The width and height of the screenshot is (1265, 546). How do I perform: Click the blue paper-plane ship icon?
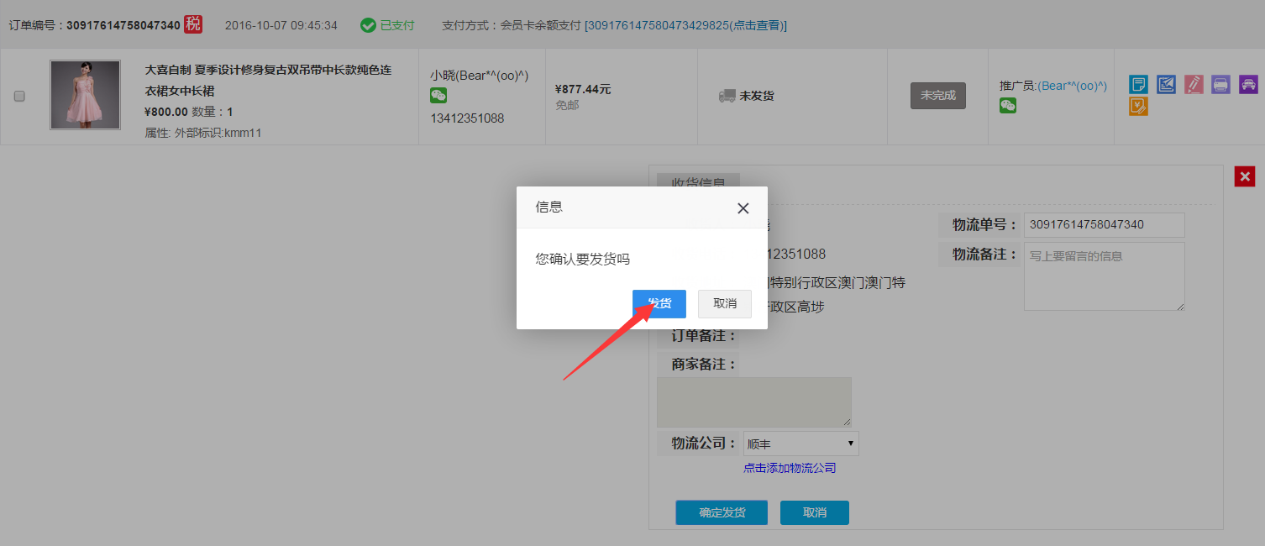tap(1166, 84)
